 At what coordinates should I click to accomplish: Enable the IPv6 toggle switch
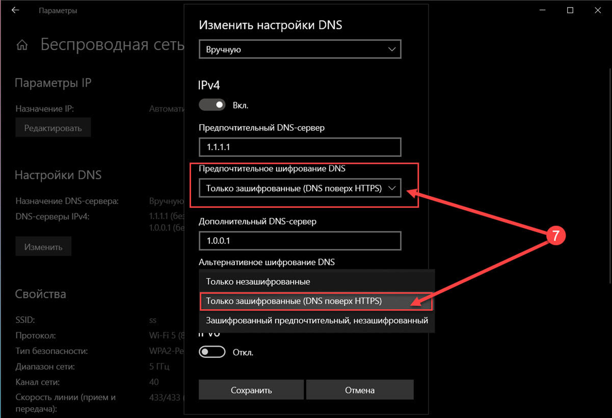[x=212, y=352]
